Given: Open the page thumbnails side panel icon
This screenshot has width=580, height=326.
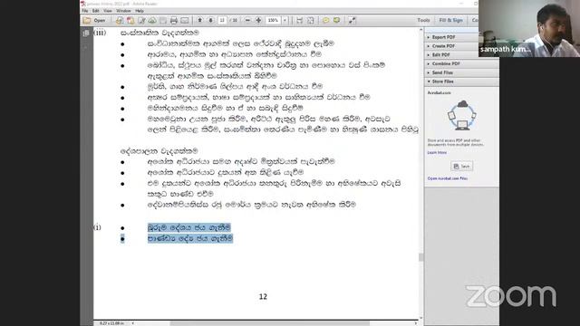Looking at the screenshot, I should coord(86,34).
